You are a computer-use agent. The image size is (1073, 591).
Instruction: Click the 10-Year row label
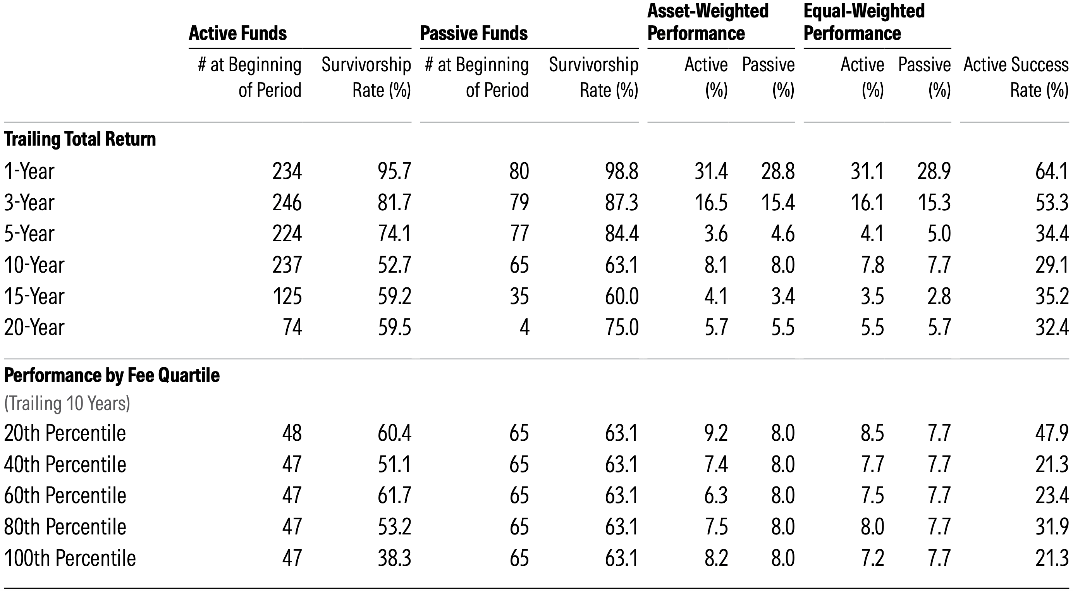coord(34,265)
